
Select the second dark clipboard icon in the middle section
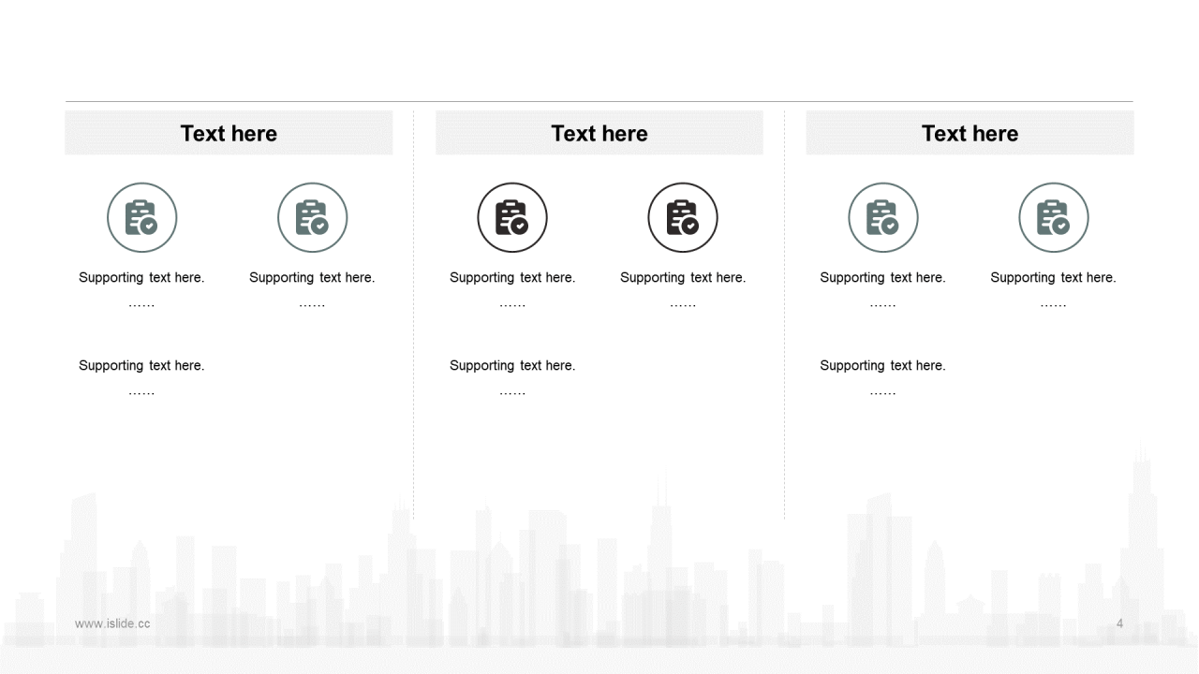tap(683, 218)
